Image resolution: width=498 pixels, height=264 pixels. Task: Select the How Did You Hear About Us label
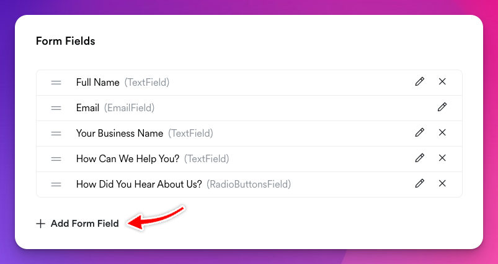coord(139,184)
